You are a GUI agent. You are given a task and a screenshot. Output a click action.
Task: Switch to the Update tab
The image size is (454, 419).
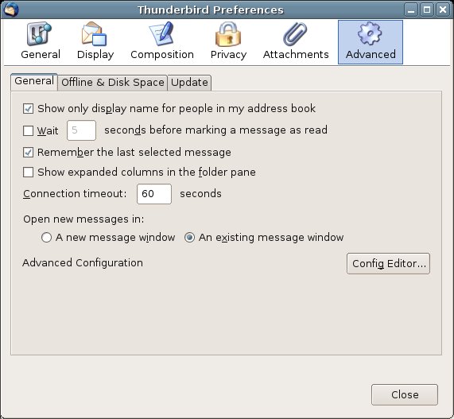(189, 83)
